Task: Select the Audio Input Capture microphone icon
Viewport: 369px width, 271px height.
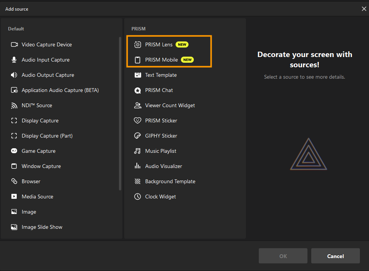Action: pos(14,60)
